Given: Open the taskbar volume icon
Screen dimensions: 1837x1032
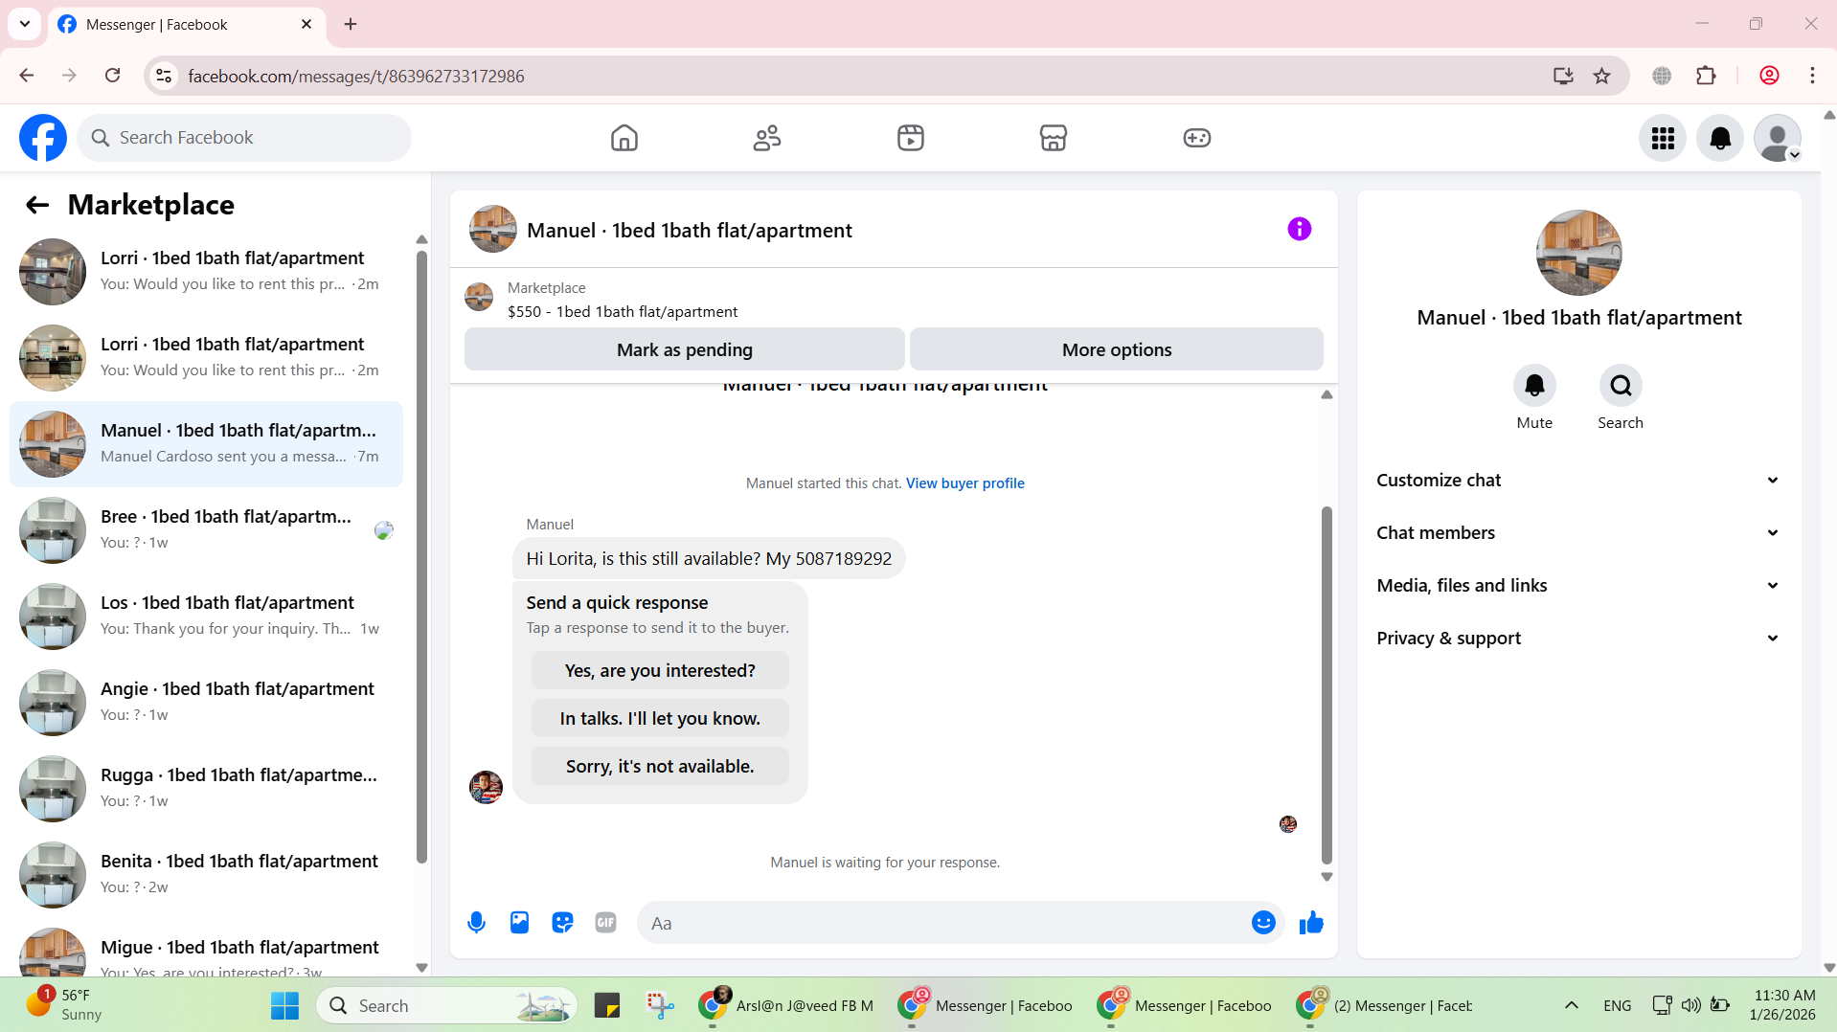Looking at the screenshot, I should [1691, 1005].
